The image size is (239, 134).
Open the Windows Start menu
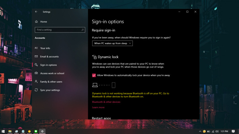pyautogui.click(x=3, y=131)
